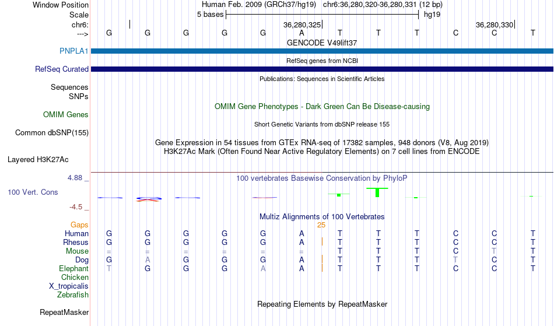Open the Publications: Sequences in Scientific Articles title
Screen dimensions: 554x326
point(322,79)
